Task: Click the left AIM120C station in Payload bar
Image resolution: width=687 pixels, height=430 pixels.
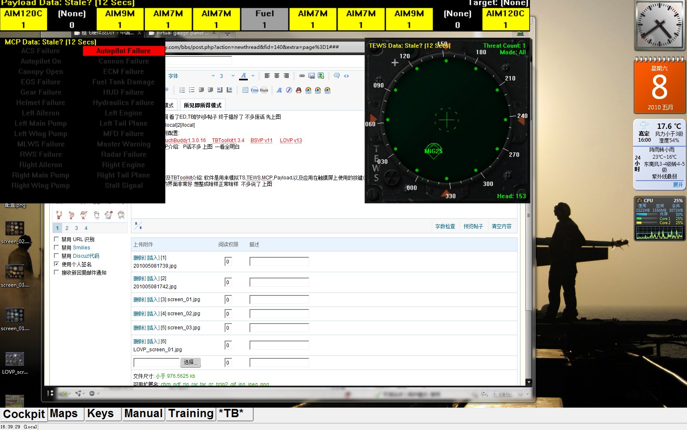Action: 23,19
